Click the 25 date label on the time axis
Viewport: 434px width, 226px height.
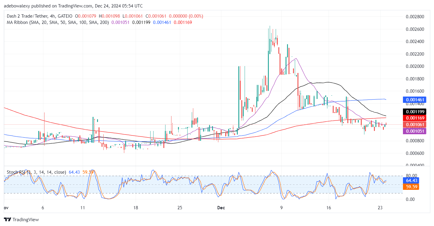(180, 208)
